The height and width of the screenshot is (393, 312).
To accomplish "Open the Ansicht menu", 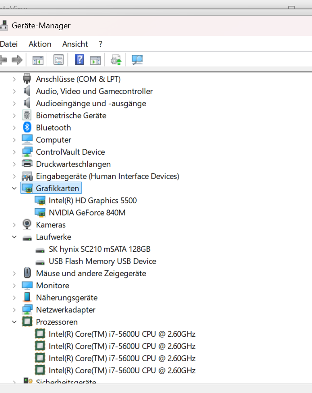I will tap(75, 44).
